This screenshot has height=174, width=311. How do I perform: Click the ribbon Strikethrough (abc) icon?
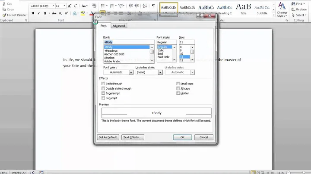tap(54, 13)
